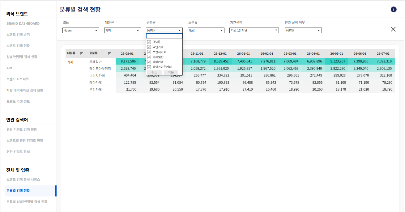The height and width of the screenshot is (212, 405).
Task: Sort by the 대분류 column sort icon
Action: click(82, 53)
